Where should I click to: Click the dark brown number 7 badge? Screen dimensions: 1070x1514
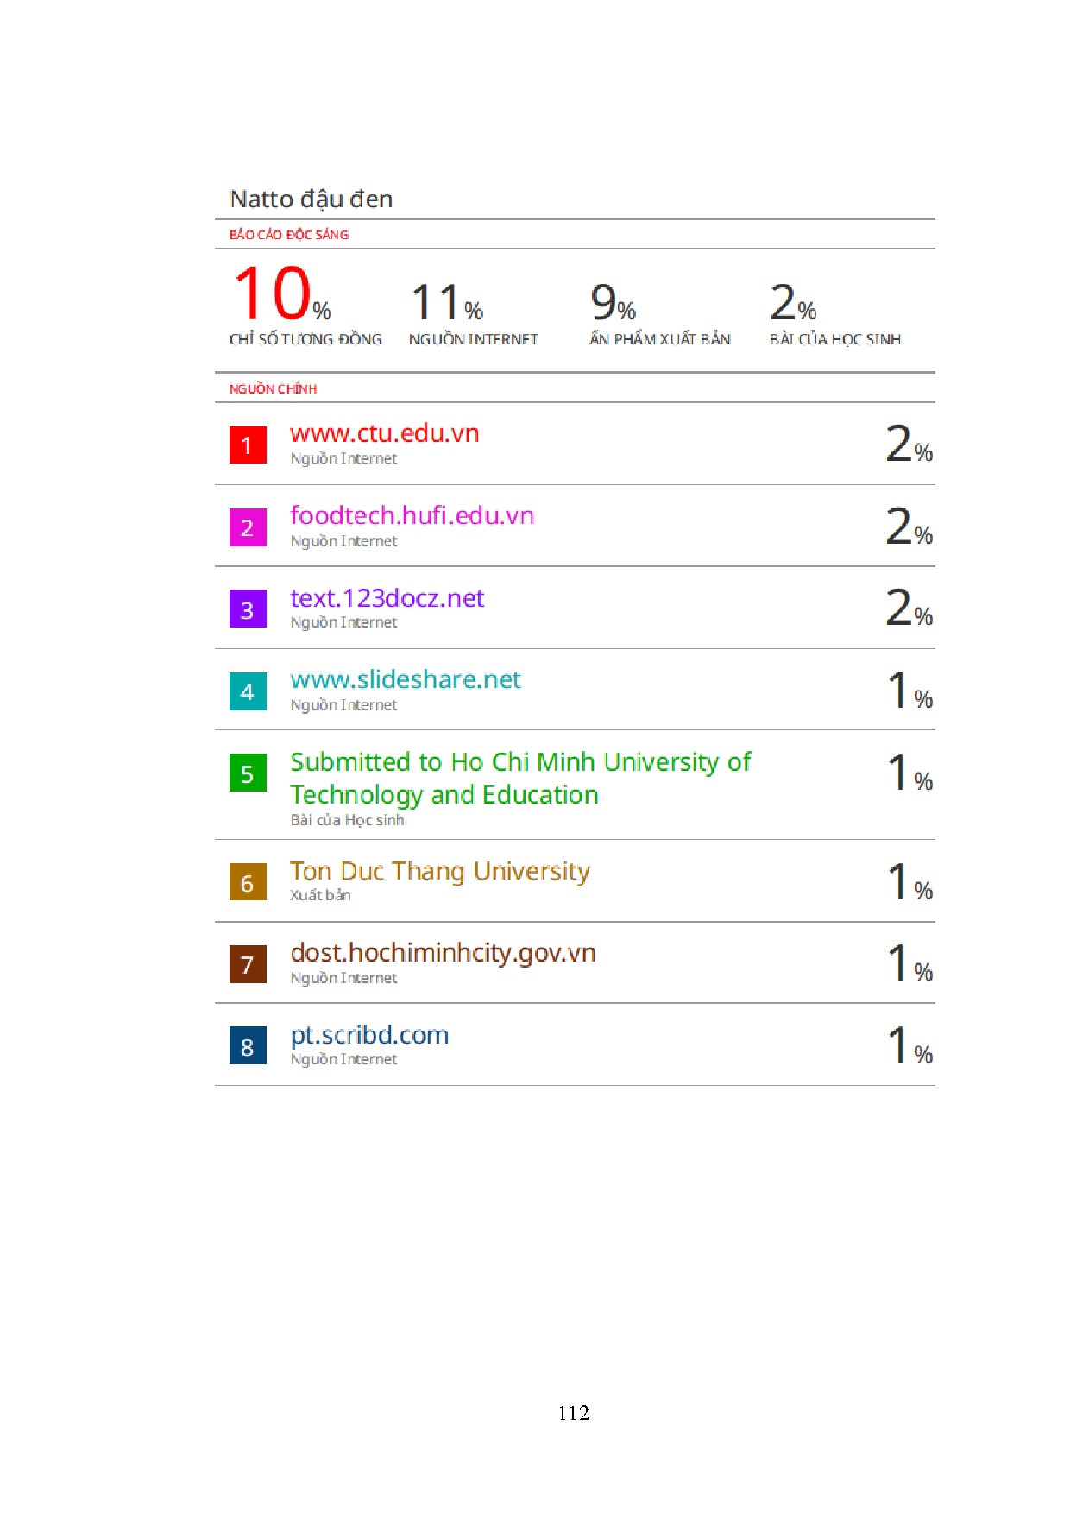(248, 964)
